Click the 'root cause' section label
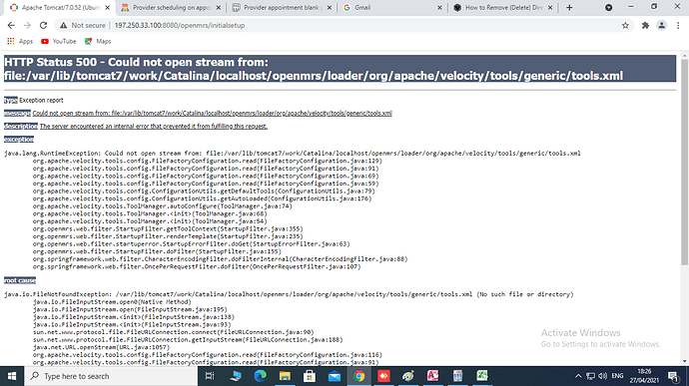 [x=20, y=280]
